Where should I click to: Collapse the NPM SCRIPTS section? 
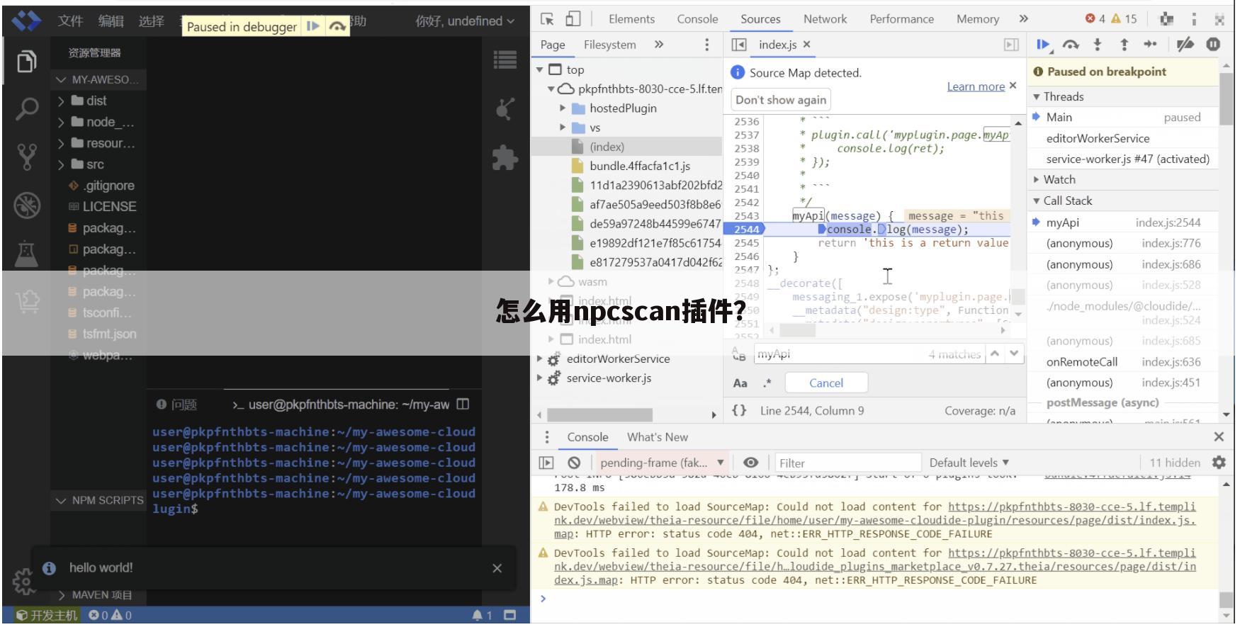pyautogui.click(x=61, y=500)
